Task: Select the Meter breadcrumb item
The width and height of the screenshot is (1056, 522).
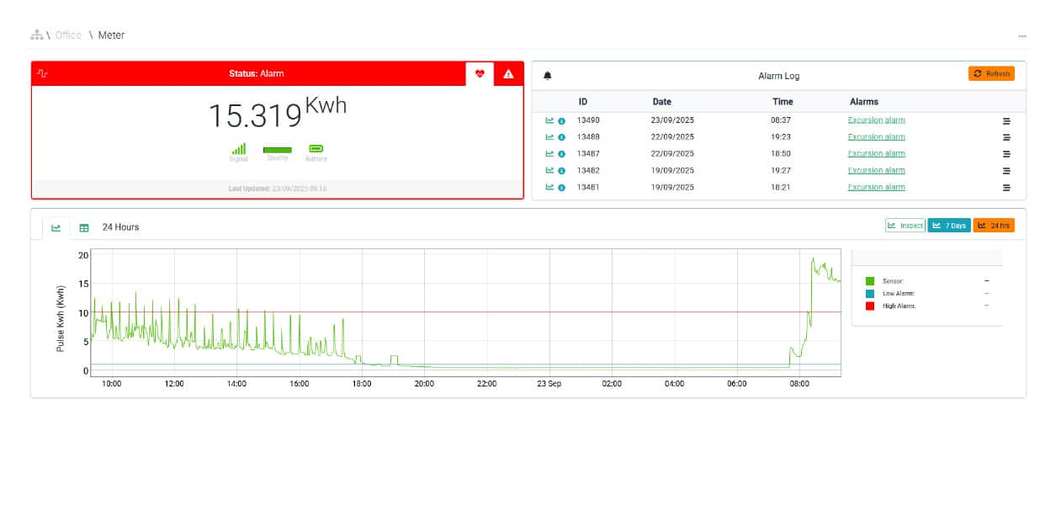Action: (114, 35)
